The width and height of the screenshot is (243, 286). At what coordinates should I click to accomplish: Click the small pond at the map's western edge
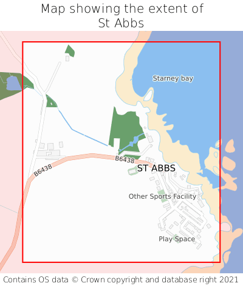(x=13, y=83)
